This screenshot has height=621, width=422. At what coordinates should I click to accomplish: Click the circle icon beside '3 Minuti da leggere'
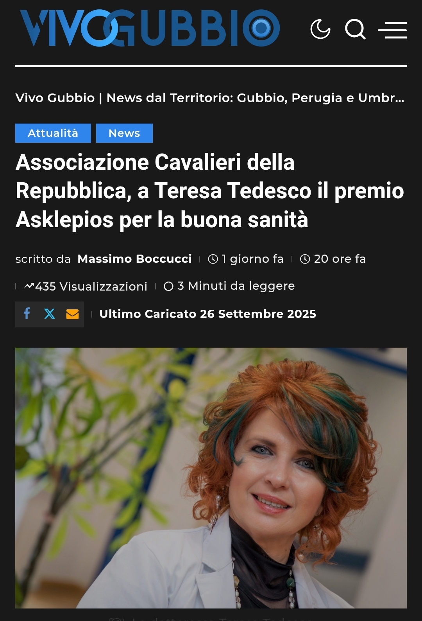(168, 286)
